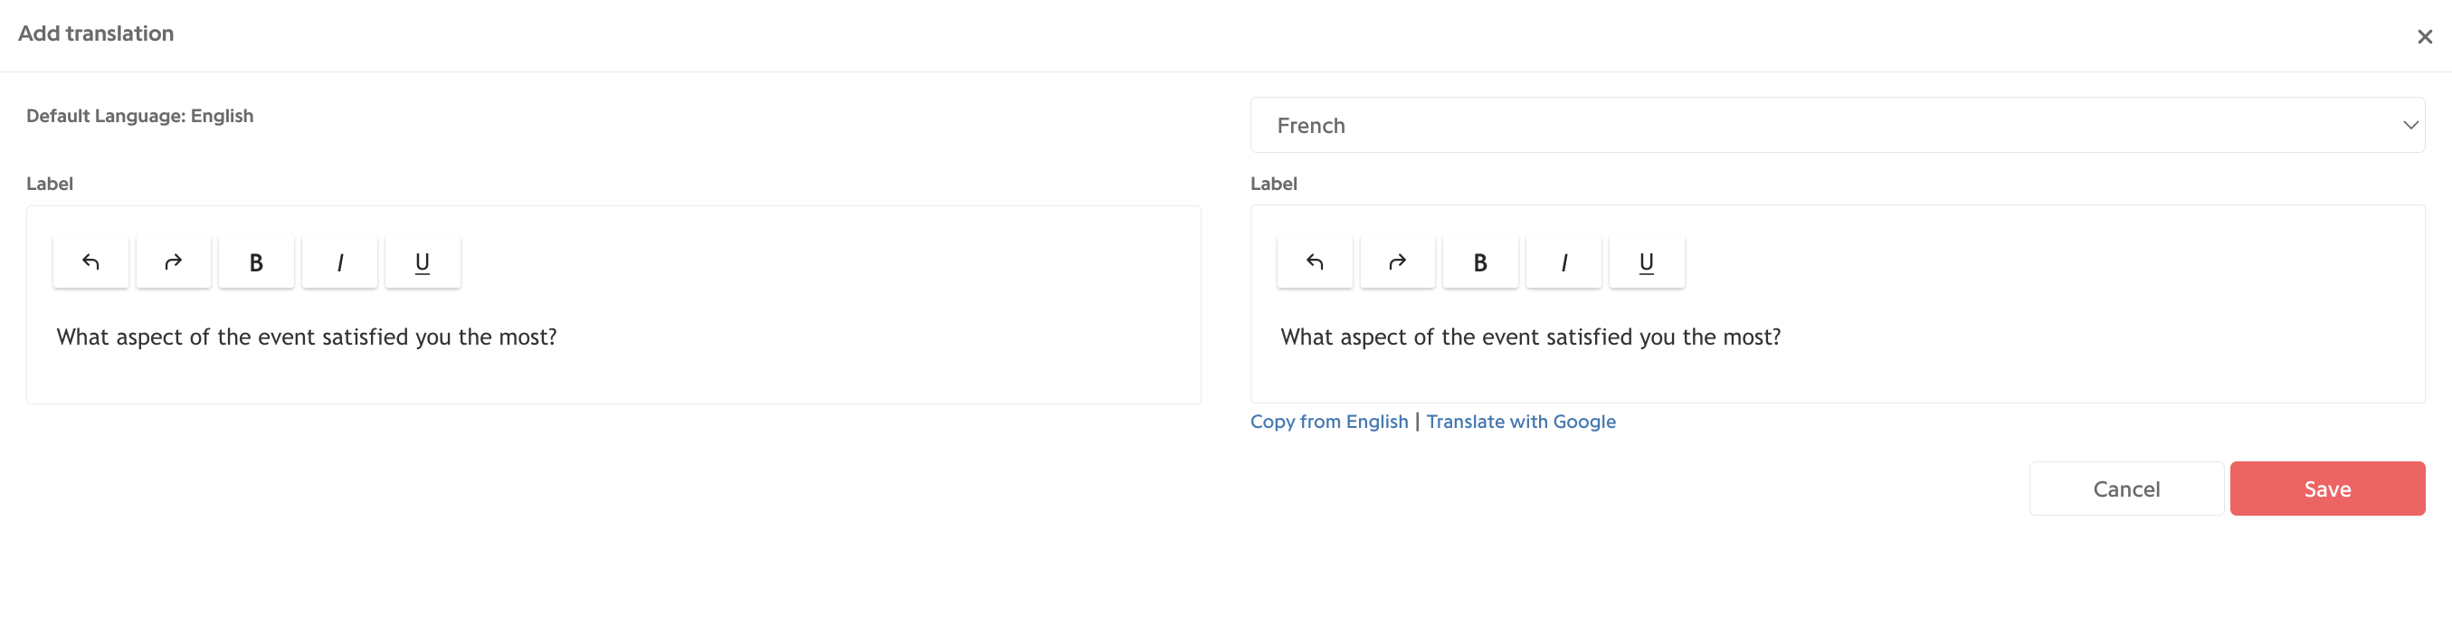
Task: Toggle underline in the French label editor
Action: (x=1647, y=261)
